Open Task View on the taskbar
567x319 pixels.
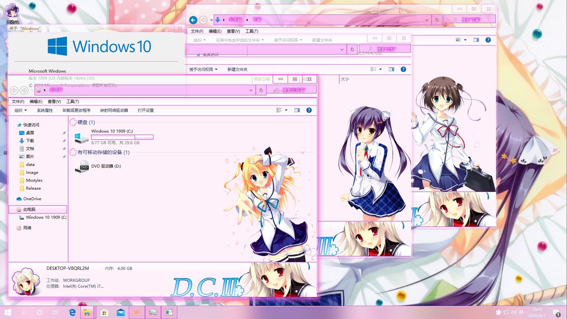pyautogui.click(x=55, y=312)
